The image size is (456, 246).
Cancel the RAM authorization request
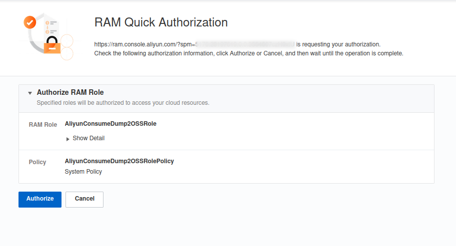tap(84, 199)
